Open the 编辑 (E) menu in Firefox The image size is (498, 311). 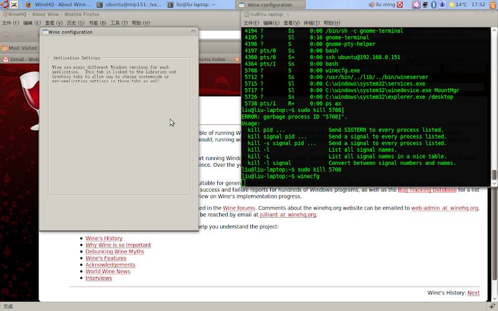coord(32,23)
